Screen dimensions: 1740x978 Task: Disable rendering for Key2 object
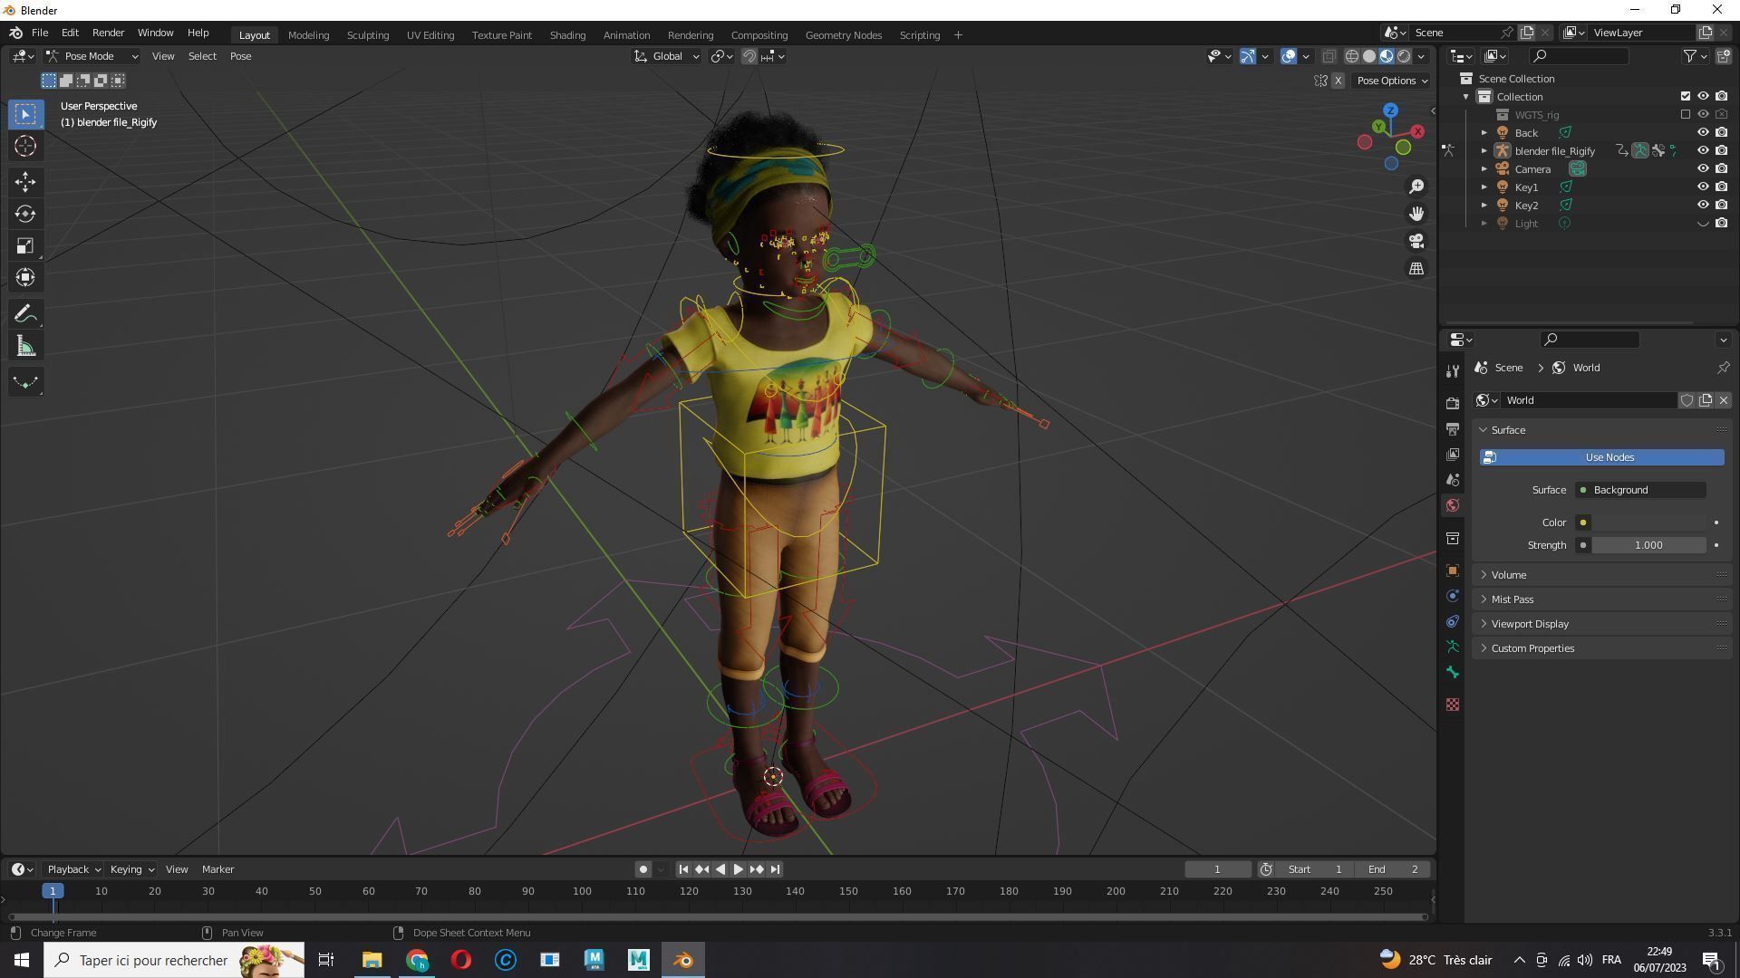pos(1722,206)
